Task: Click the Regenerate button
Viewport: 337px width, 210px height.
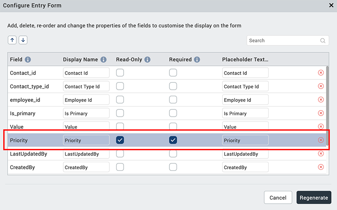Action: click(x=314, y=198)
